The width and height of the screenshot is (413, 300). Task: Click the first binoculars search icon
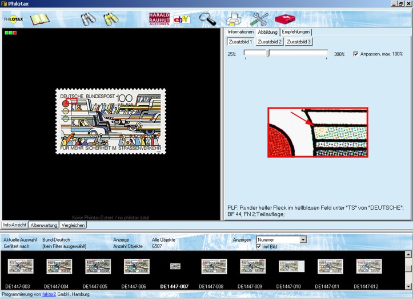click(x=87, y=19)
